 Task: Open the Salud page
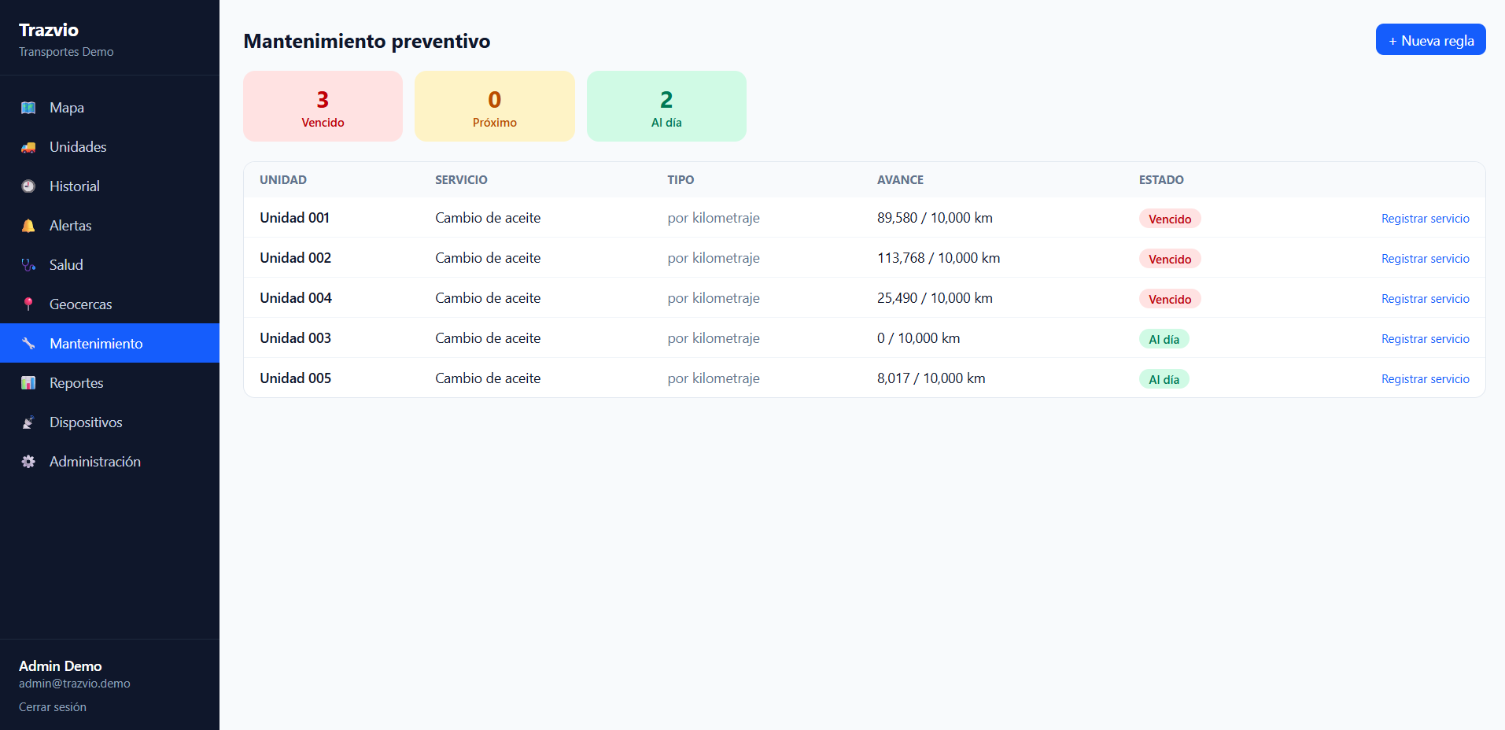pyautogui.click(x=109, y=265)
